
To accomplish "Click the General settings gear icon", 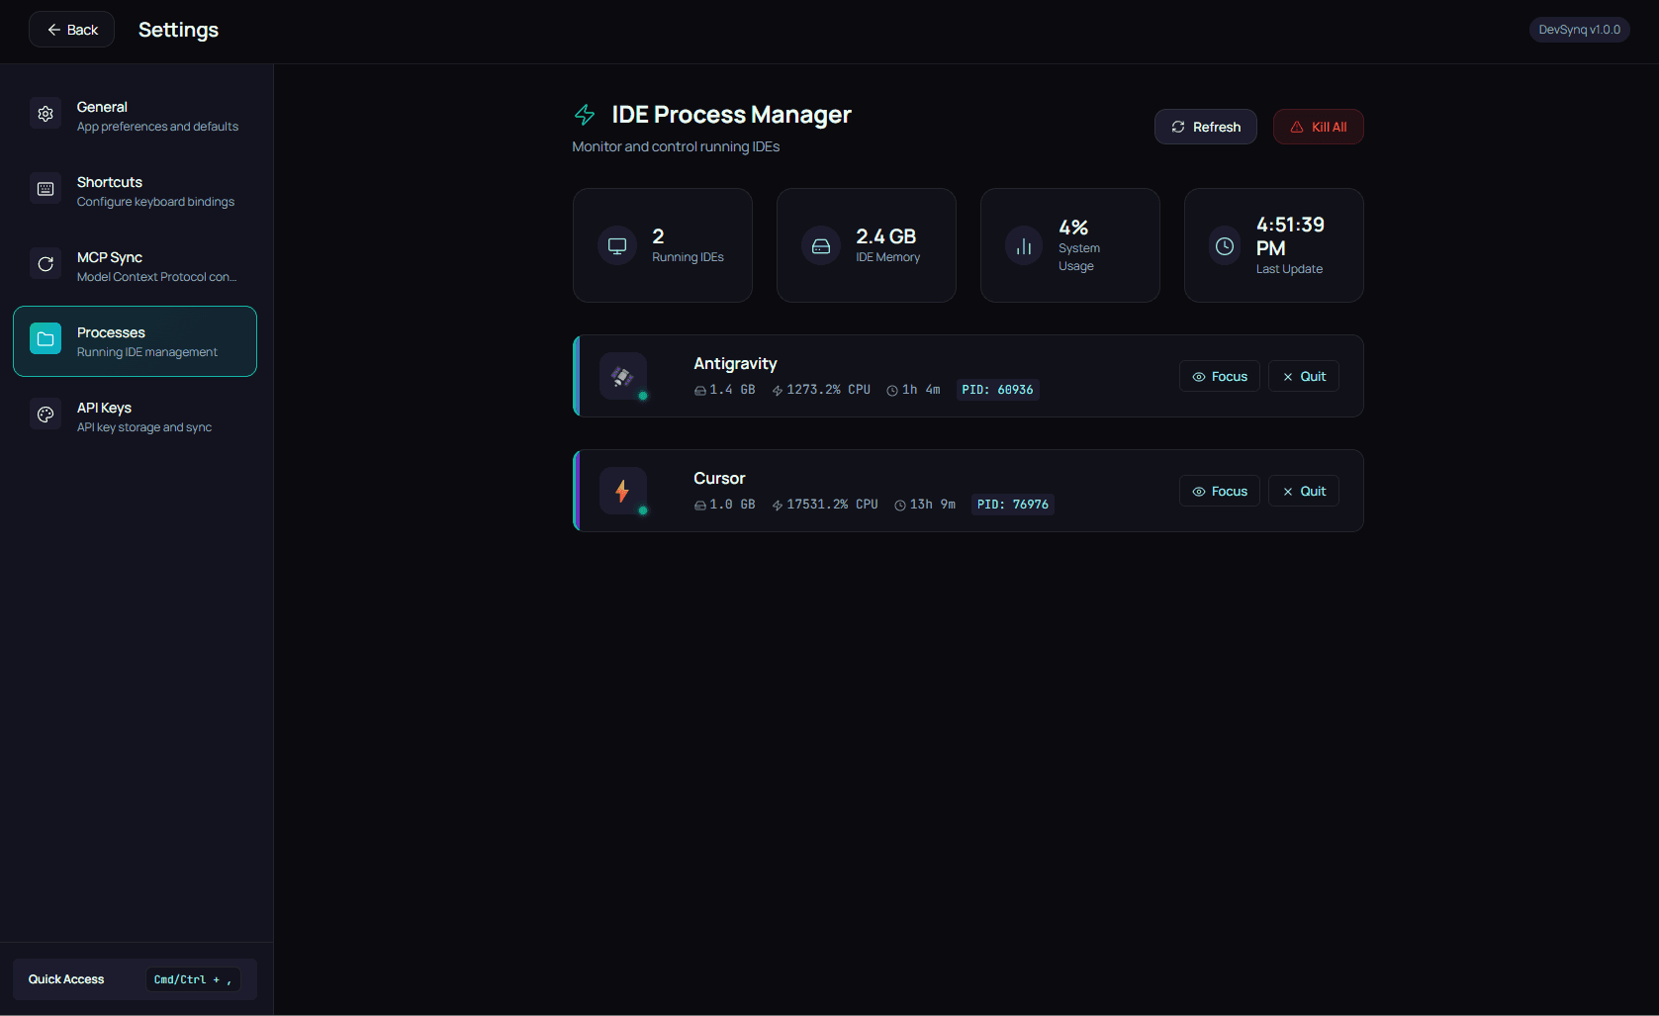I will (x=46, y=113).
